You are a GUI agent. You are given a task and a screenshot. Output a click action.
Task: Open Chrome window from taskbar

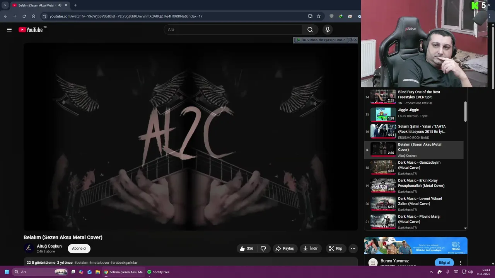click(x=123, y=272)
